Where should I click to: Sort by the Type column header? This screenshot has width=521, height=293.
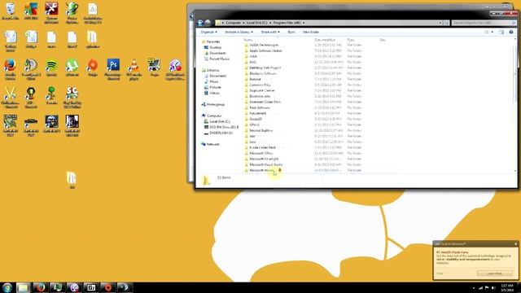[350, 40]
